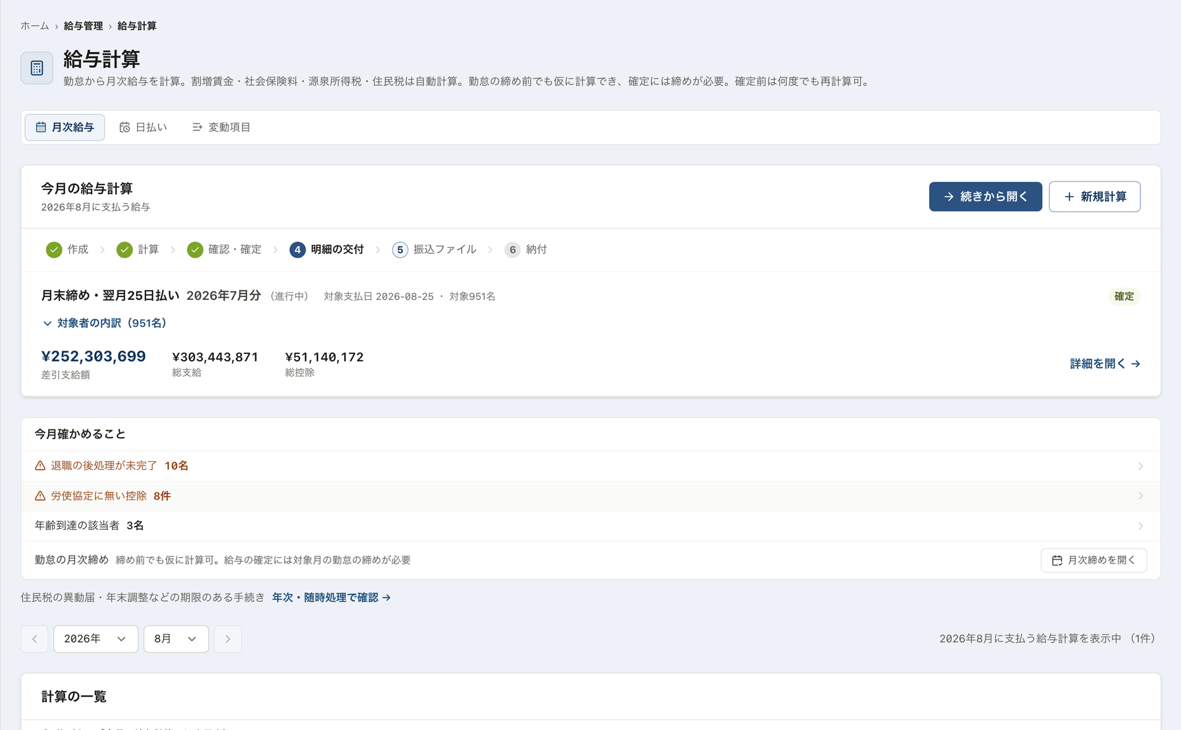Open the 労使協定に無い控除 8件 row
This screenshot has width=1181, height=730.
590,496
